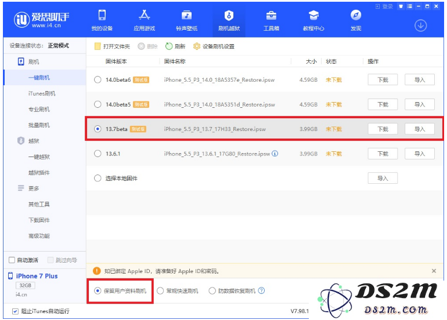
Task: Open 铃声壁纸 ringtones section
Action: [x=186, y=20]
